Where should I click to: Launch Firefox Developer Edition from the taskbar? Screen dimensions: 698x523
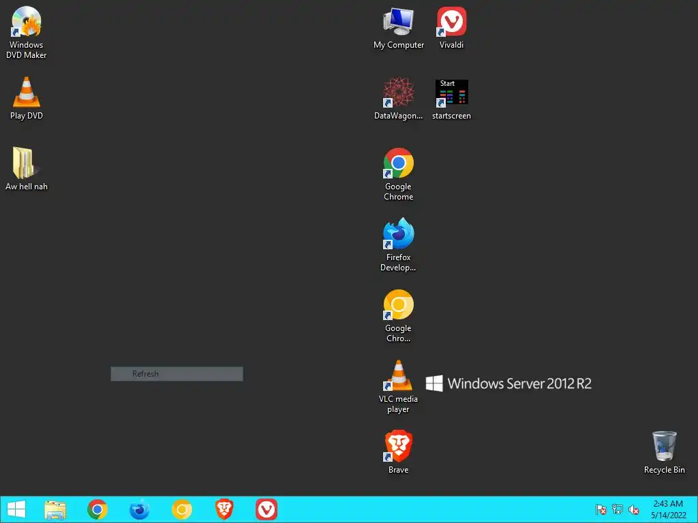click(x=139, y=509)
